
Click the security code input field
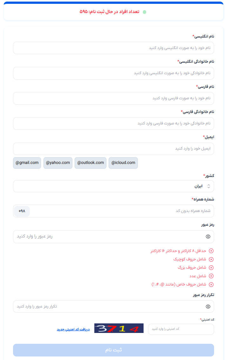[x=181, y=329]
